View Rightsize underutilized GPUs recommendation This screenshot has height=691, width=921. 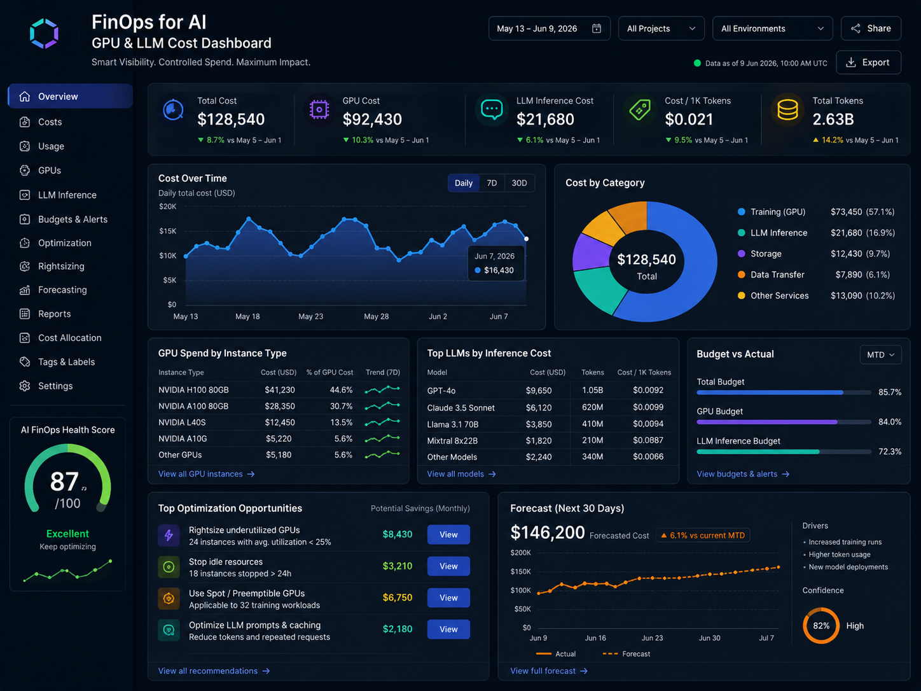[448, 534]
